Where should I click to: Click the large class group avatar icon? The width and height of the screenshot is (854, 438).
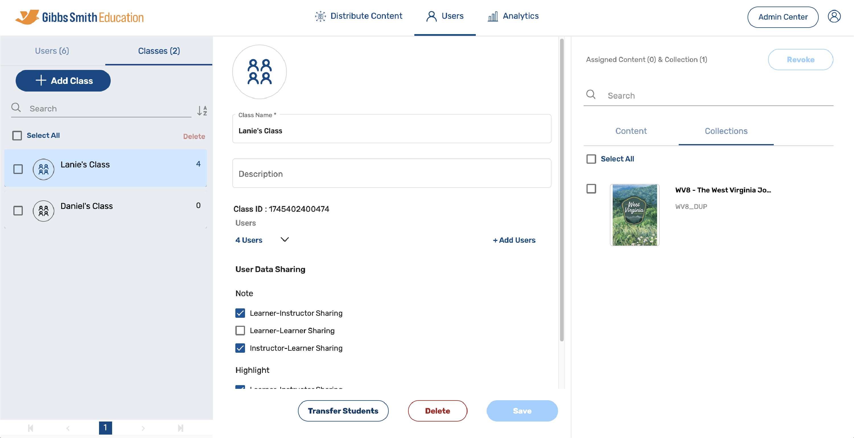(x=259, y=72)
